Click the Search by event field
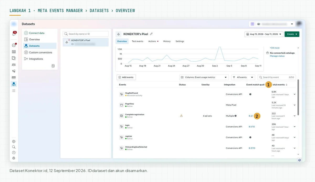The width and height of the screenshot is (315, 182). [x=277, y=77]
